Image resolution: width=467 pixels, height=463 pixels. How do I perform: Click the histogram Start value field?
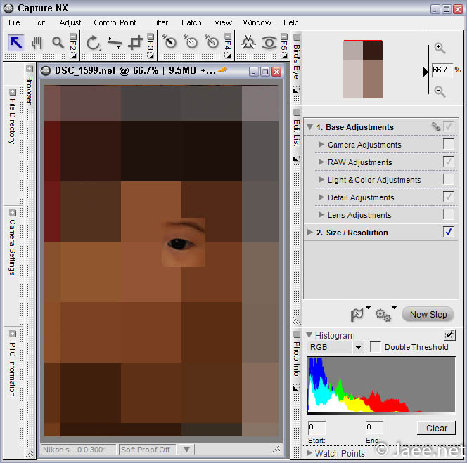coord(316,427)
